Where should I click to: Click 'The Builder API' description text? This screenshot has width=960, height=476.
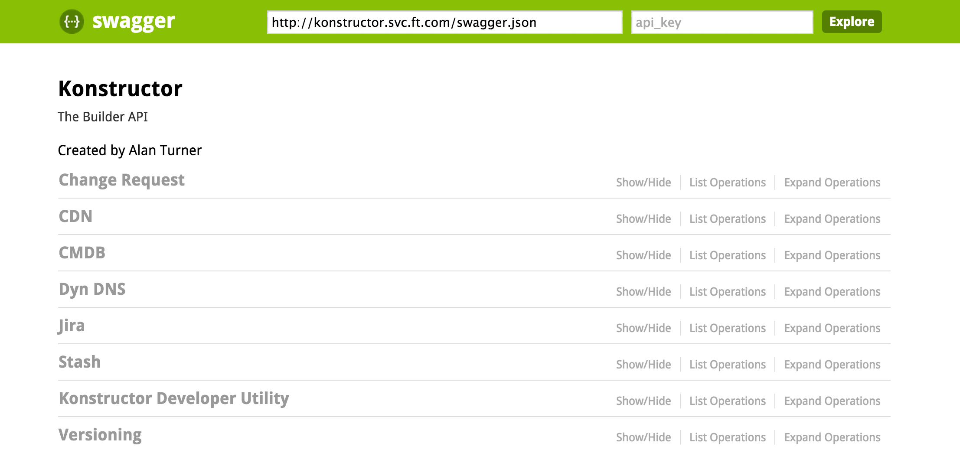point(103,117)
